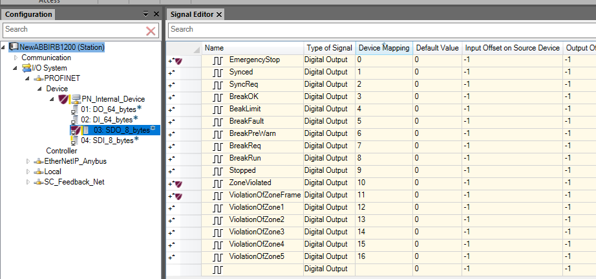Viewport: 596px width, 279px height.
Task: Click the SC_Feedback_Net network icon
Action: pos(39,183)
